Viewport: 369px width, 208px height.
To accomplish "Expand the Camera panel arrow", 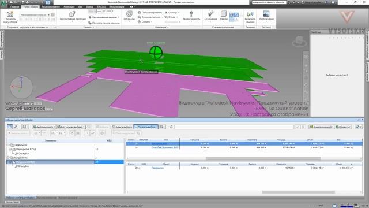I will click(x=93, y=27).
